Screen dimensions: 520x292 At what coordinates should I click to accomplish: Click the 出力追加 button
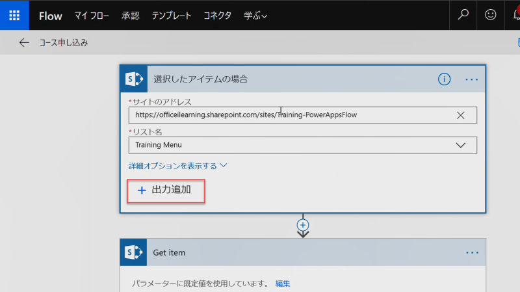(166, 191)
